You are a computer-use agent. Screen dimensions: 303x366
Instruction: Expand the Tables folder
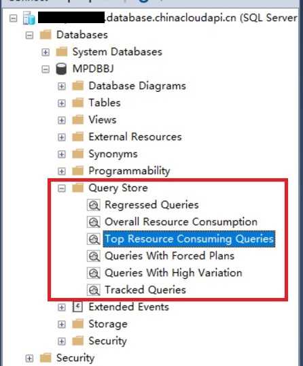coord(62,103)
